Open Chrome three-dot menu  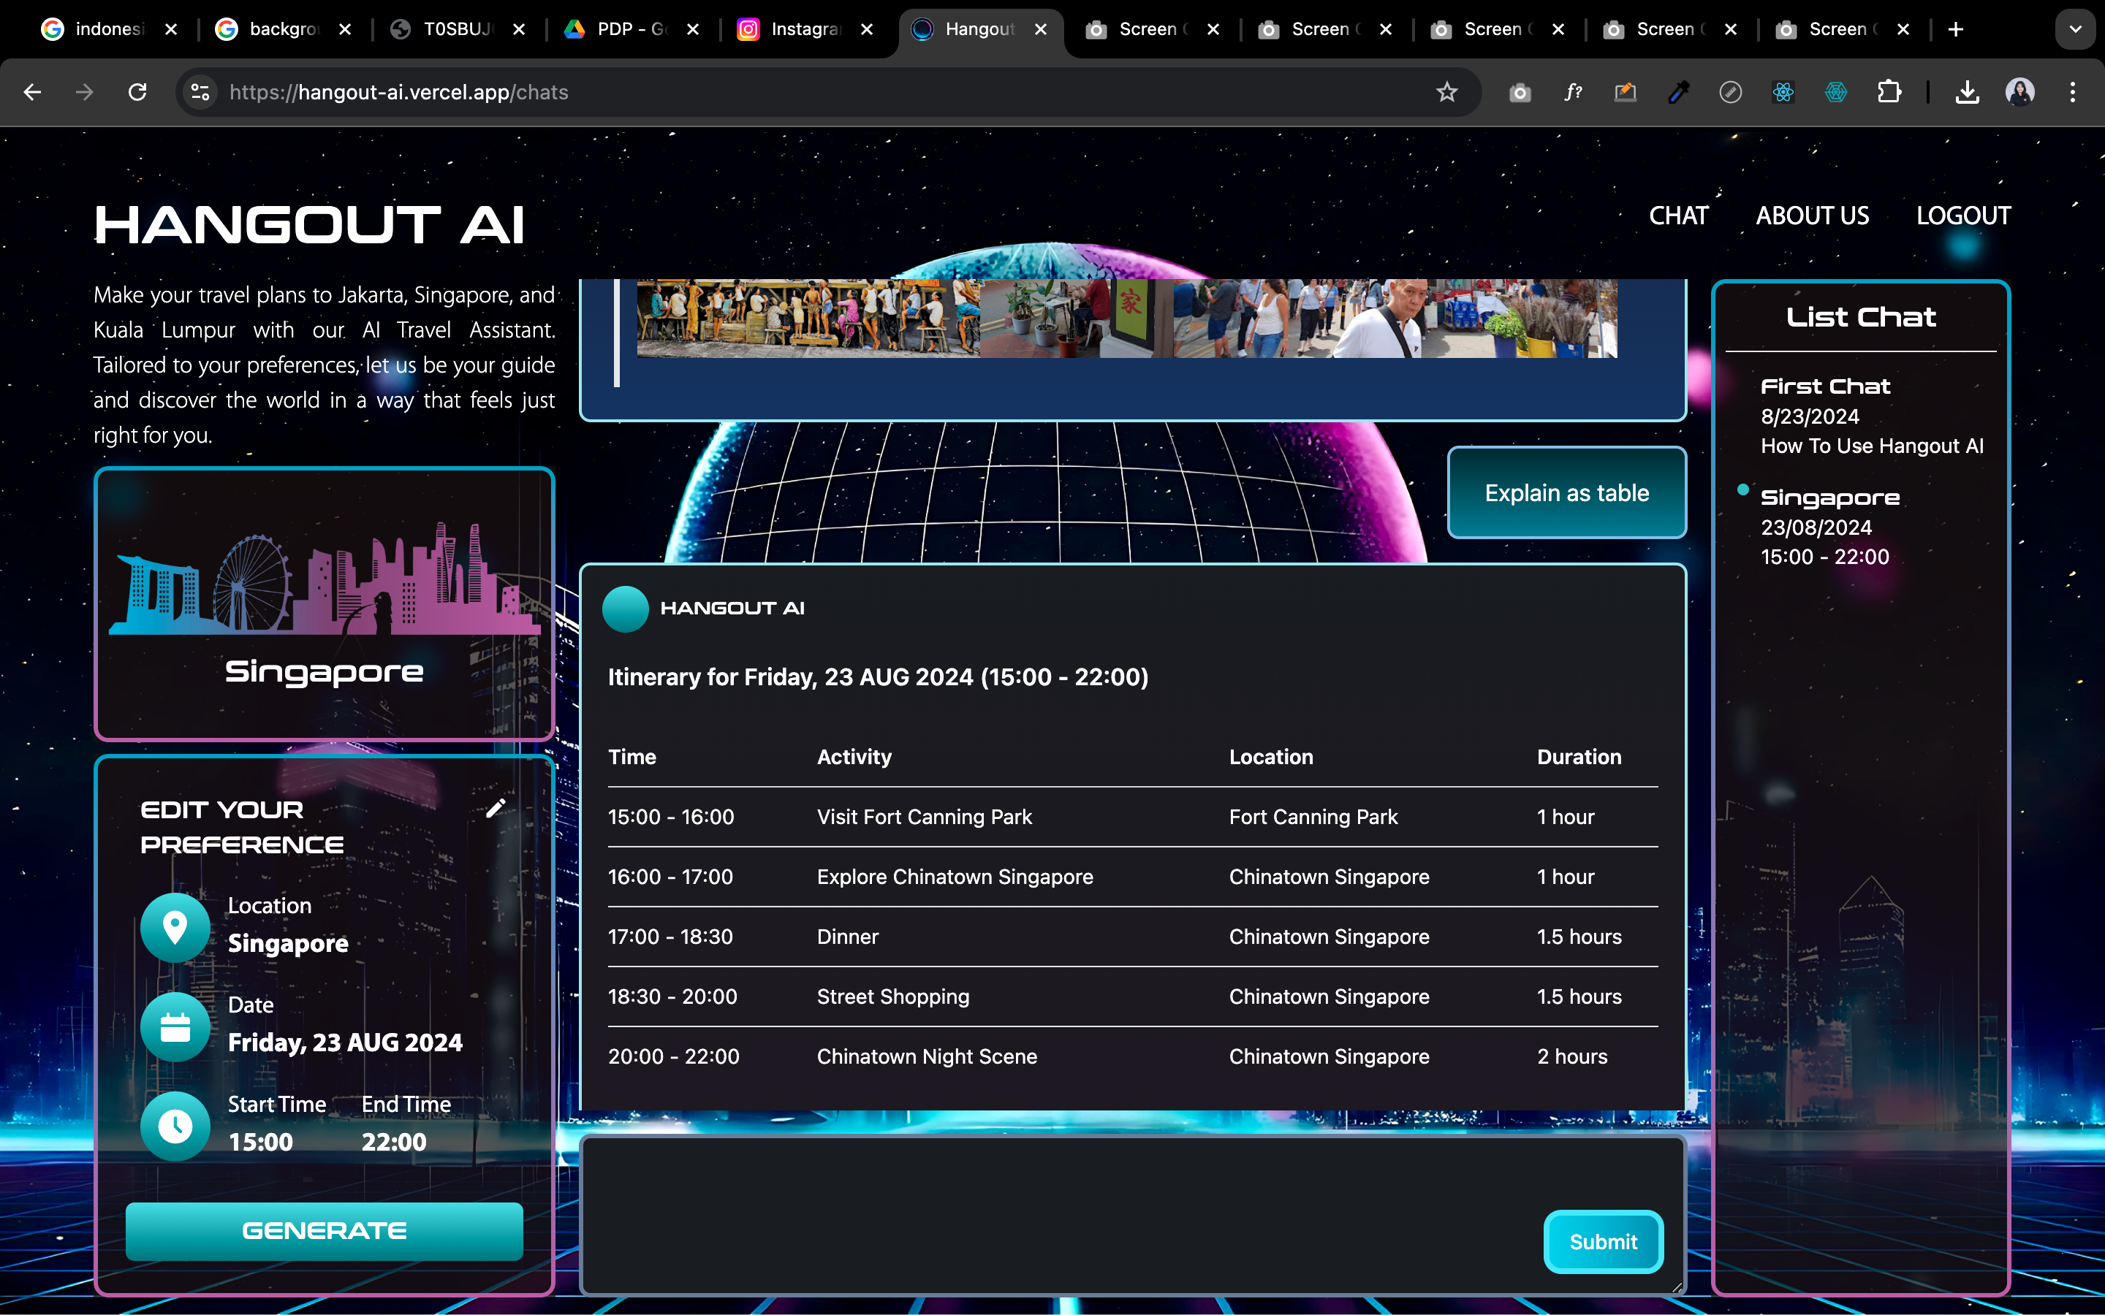point(2073,92)
